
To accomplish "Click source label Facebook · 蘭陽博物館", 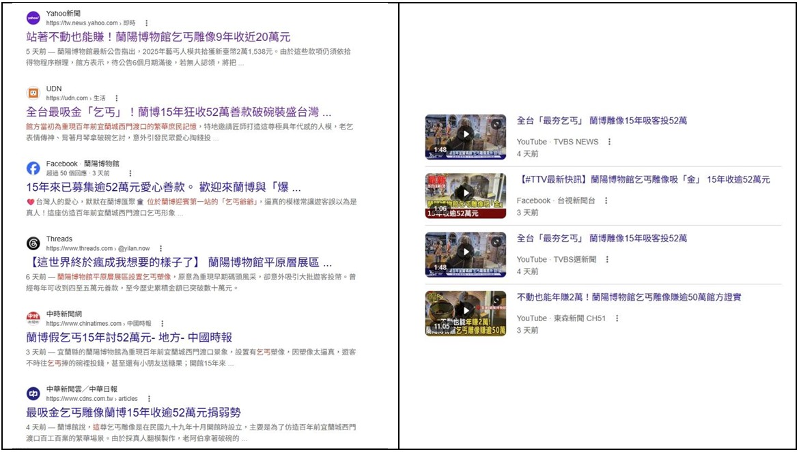I will [x=83, y=164].
